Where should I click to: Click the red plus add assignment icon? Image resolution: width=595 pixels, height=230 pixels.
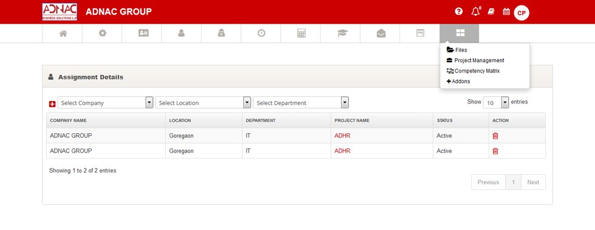(52, 104)
